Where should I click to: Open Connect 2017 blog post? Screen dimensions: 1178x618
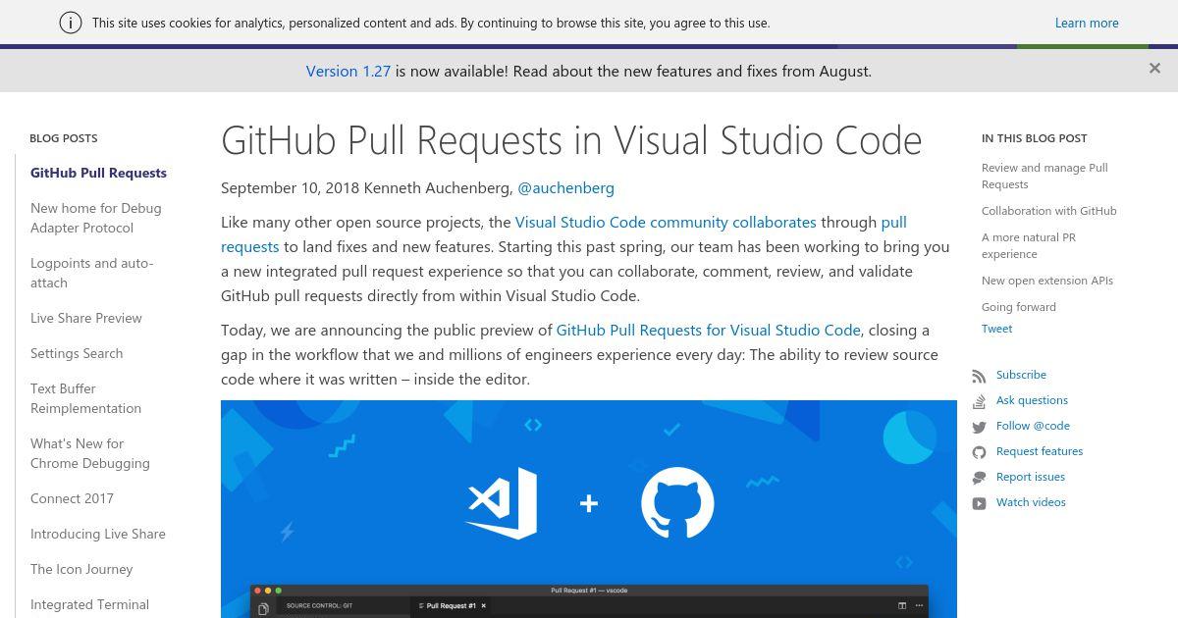point(72,498)
